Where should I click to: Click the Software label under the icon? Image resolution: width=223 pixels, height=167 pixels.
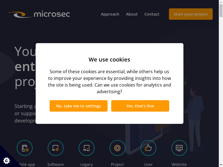click(x=55, y=164)
